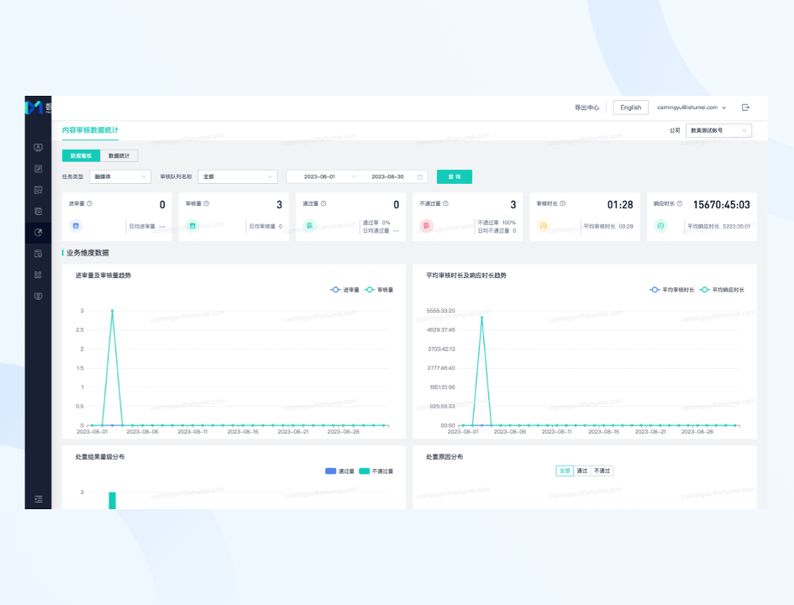Click the 15670:45:03 response duration value

721,204
